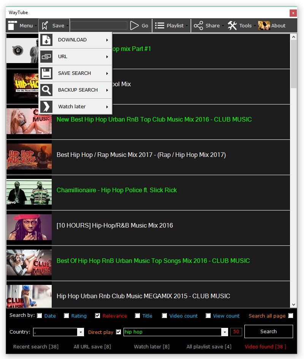Click the scroll up arrow of results list

click(293, 37)
